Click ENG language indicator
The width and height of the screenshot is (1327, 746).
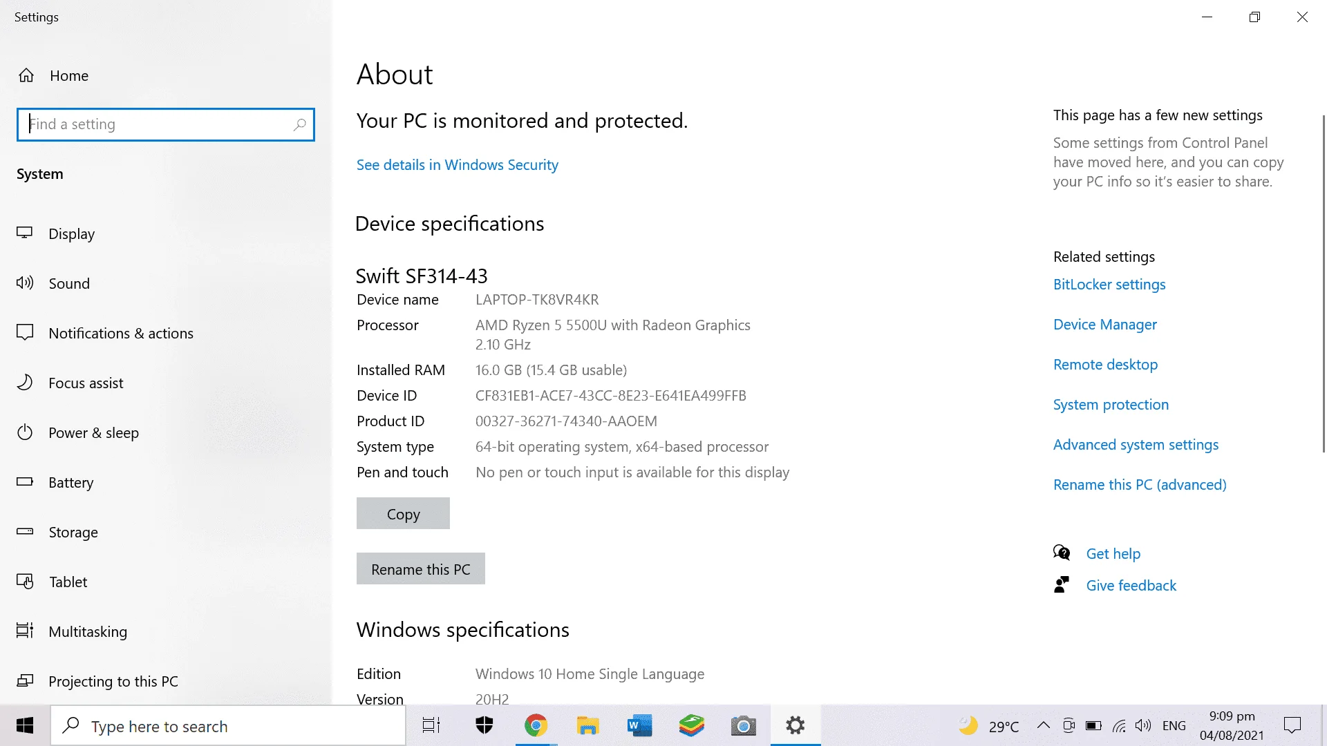click(x=1174, y=725)
